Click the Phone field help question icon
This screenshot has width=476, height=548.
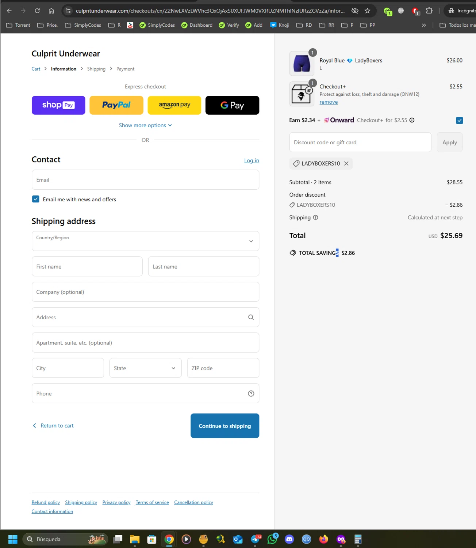click(x=251, y=393)
